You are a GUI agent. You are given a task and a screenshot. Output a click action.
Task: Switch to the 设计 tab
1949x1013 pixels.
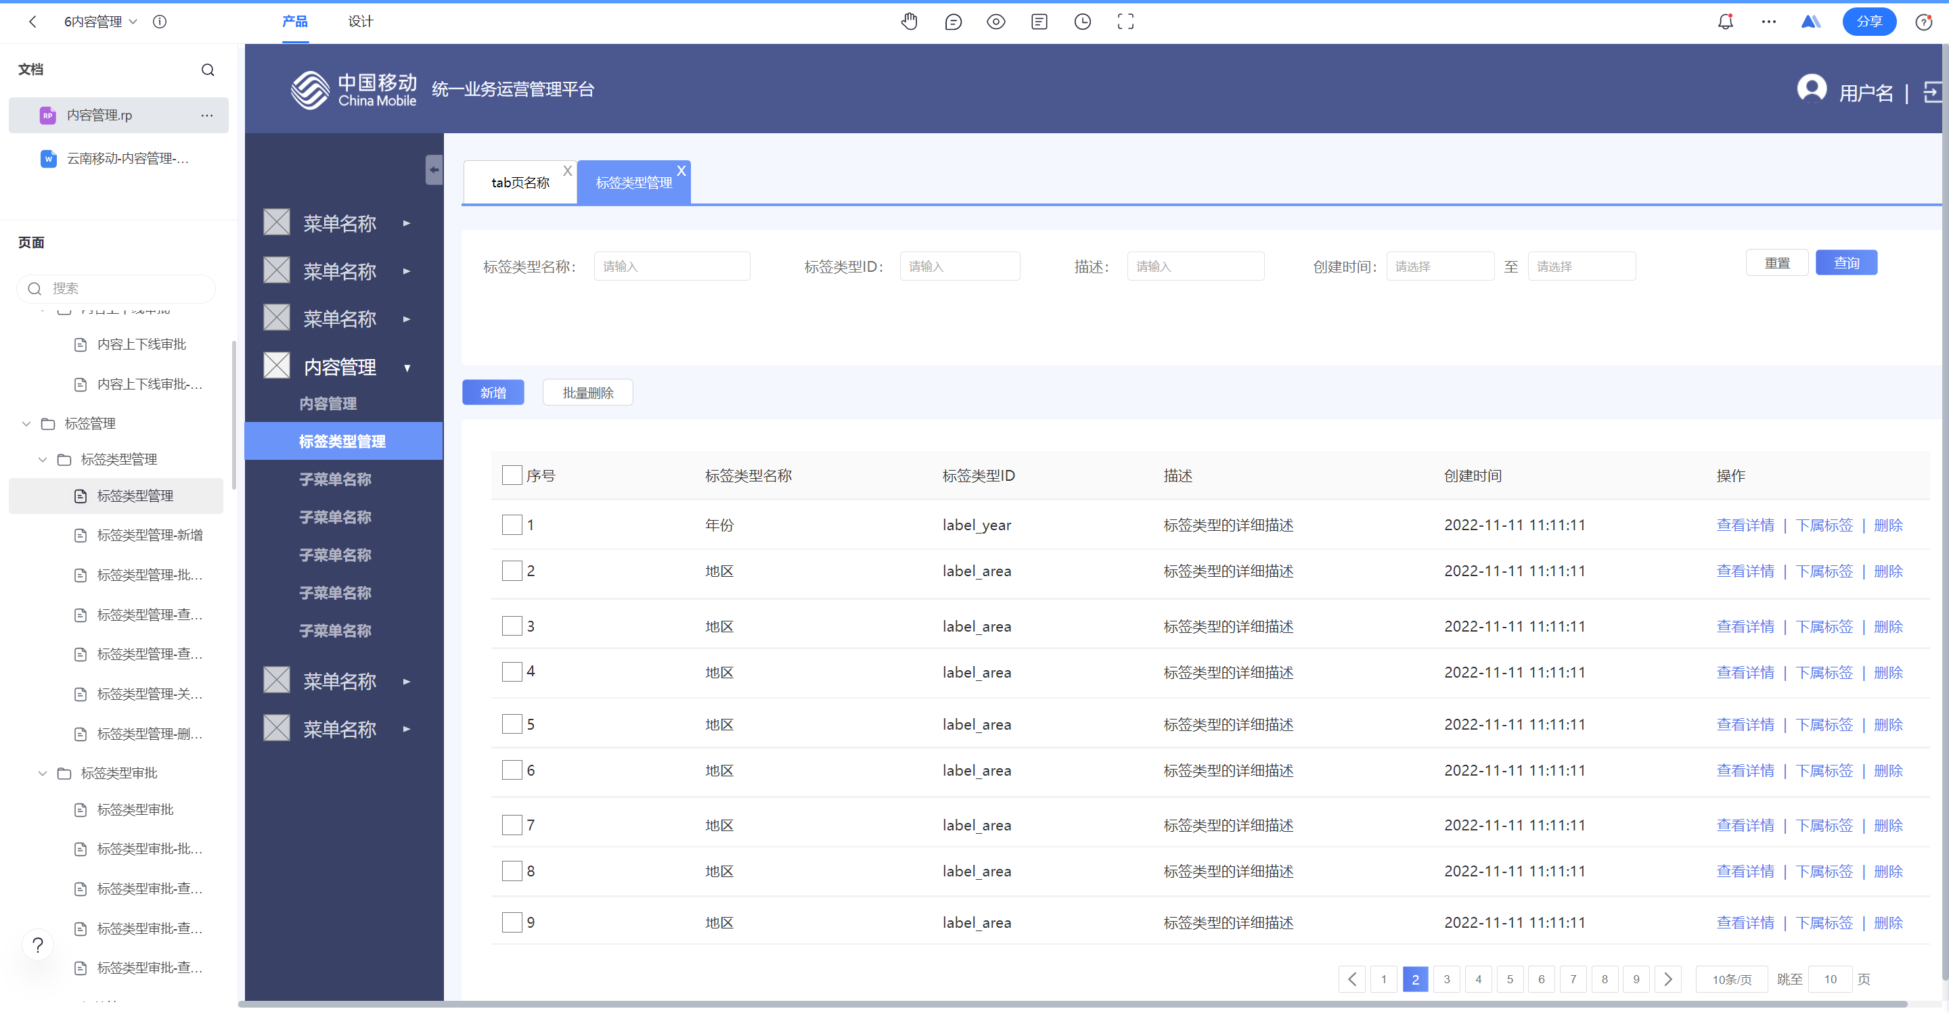point(361,22)
